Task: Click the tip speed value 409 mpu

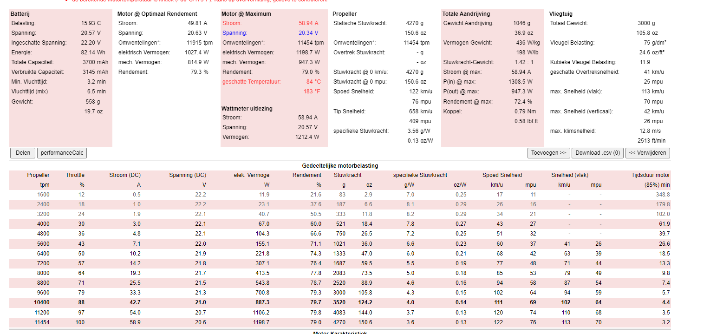Action: click(x=420, y=121)
